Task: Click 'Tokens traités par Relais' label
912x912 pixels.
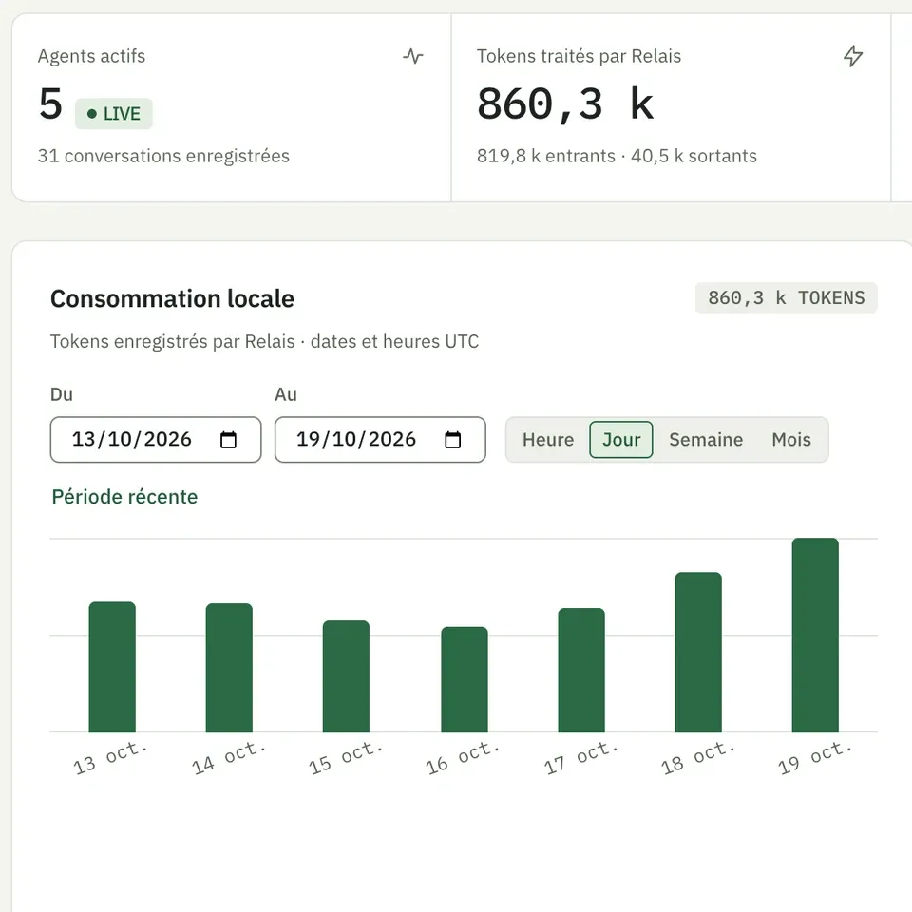Action: 579,56
